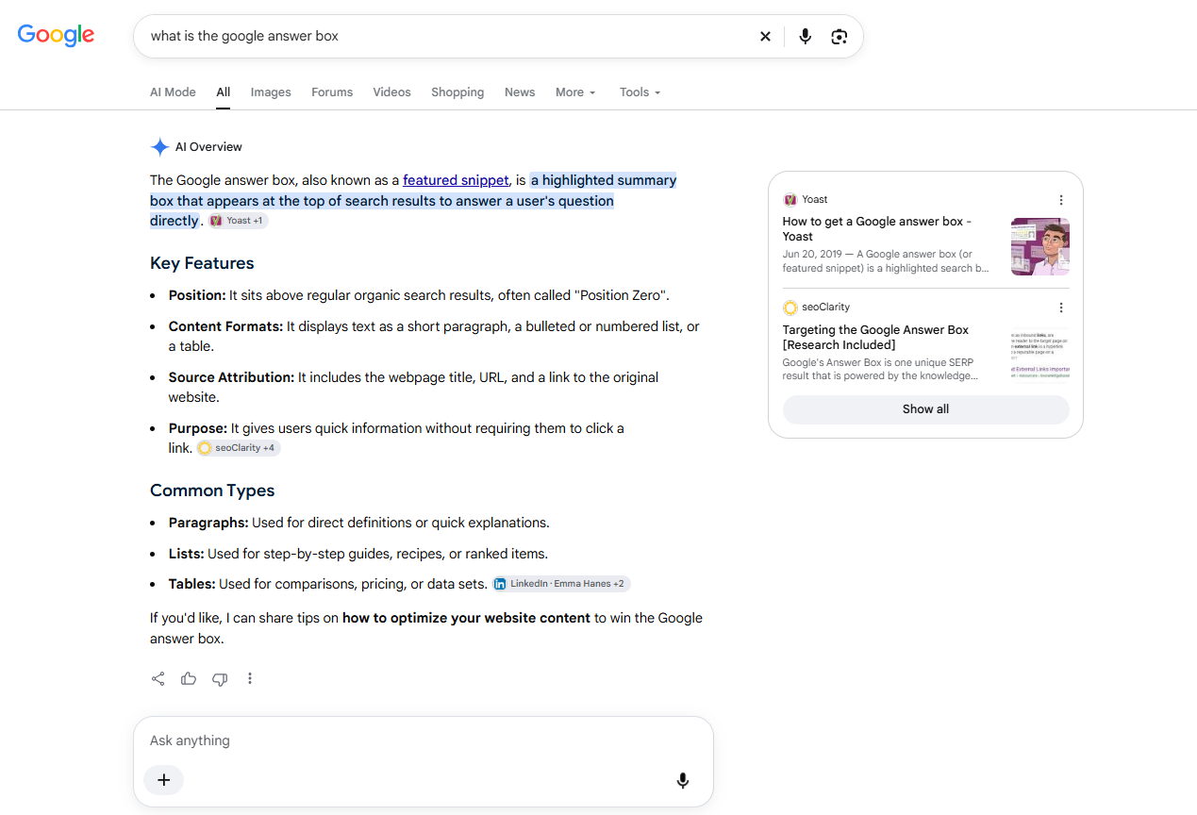
Task: Follow the featured snippet link
Action: coord(456,180)
